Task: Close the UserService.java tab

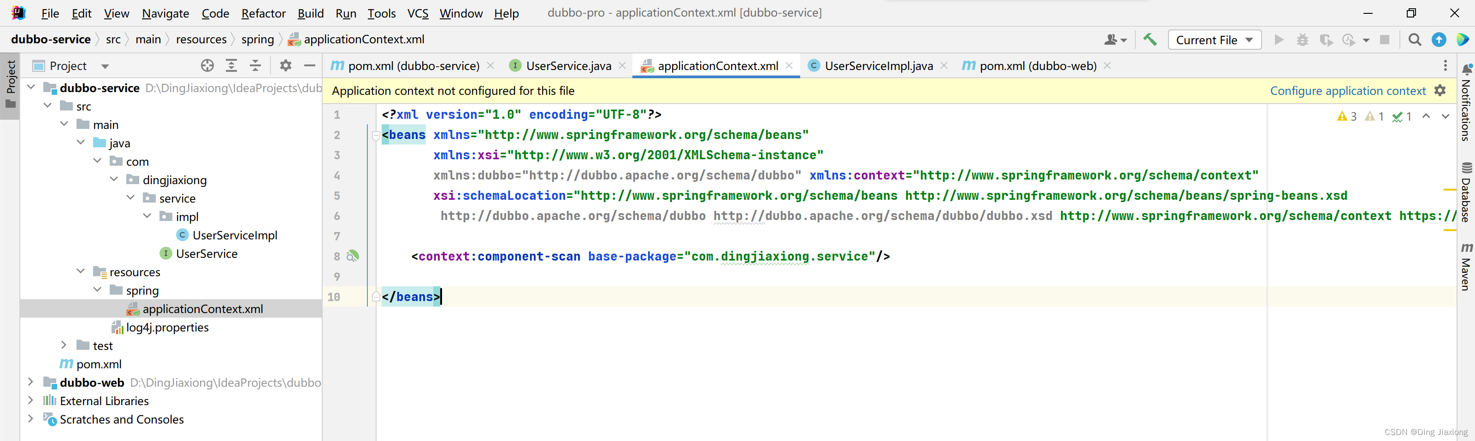Action: point(622,66)
